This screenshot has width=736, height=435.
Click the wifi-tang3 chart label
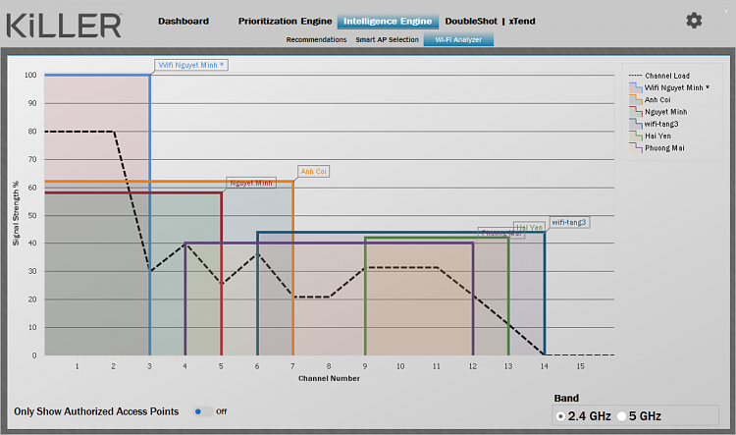(569, 222)
